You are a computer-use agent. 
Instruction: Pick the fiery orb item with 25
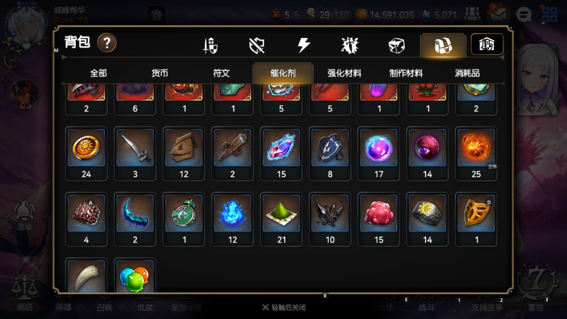[476, 154]
